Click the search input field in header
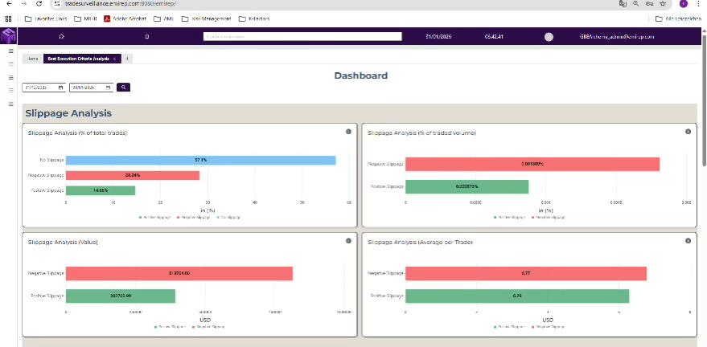The image size is (707, 347). click(x=302, y=36)
